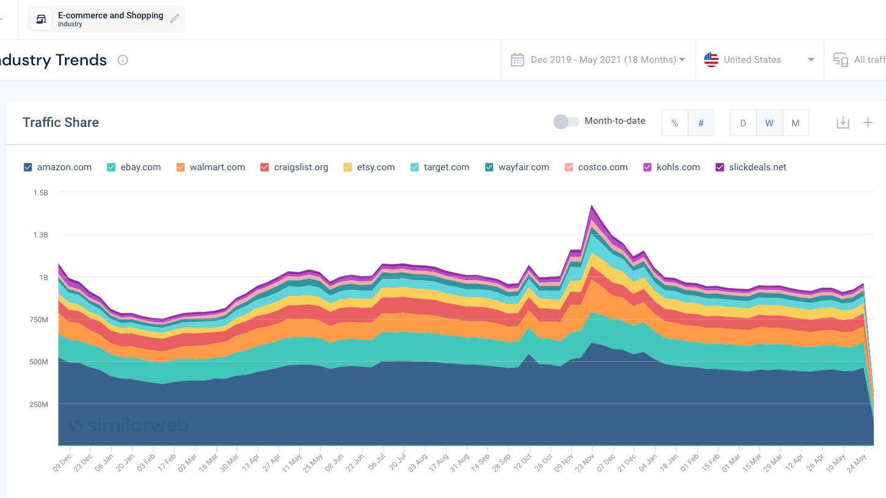886x498 pixels.
Task: Uncheck the etsy.com legend checkbox
Action: pyautogui.click(x=348, y=167)
